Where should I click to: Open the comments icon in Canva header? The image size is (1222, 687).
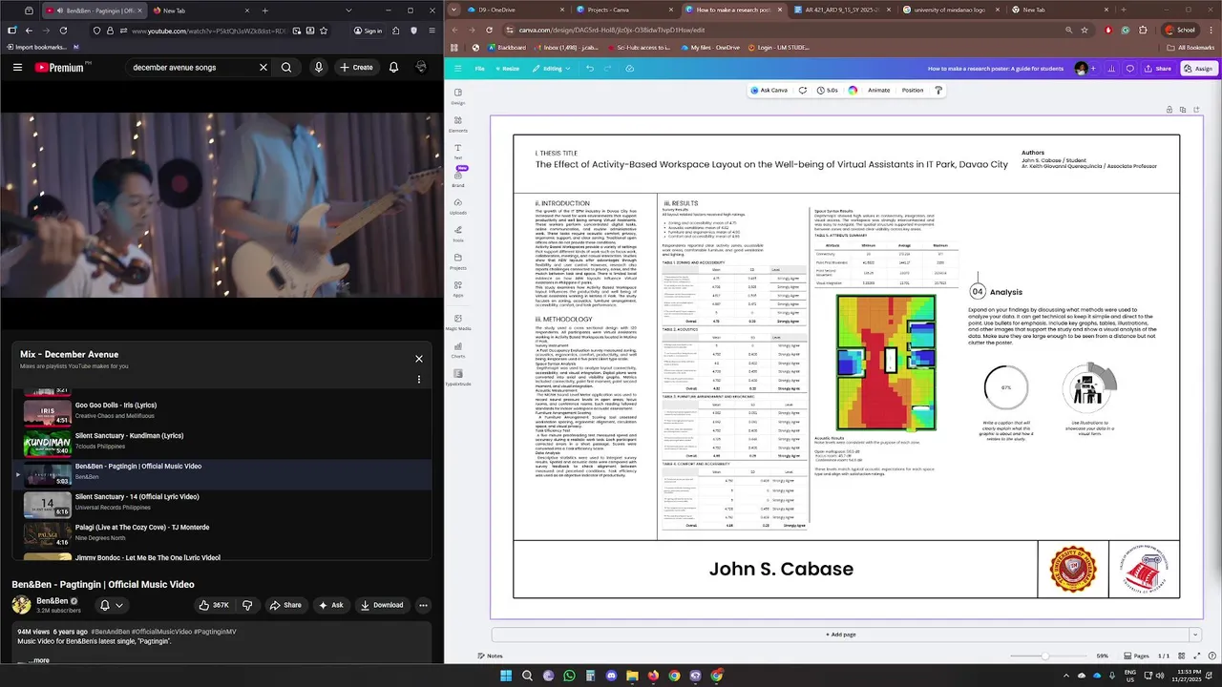click(1130, 69)
